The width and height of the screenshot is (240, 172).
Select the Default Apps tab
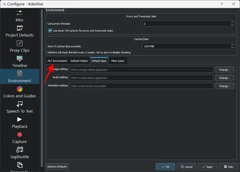(x=99, y=61)
